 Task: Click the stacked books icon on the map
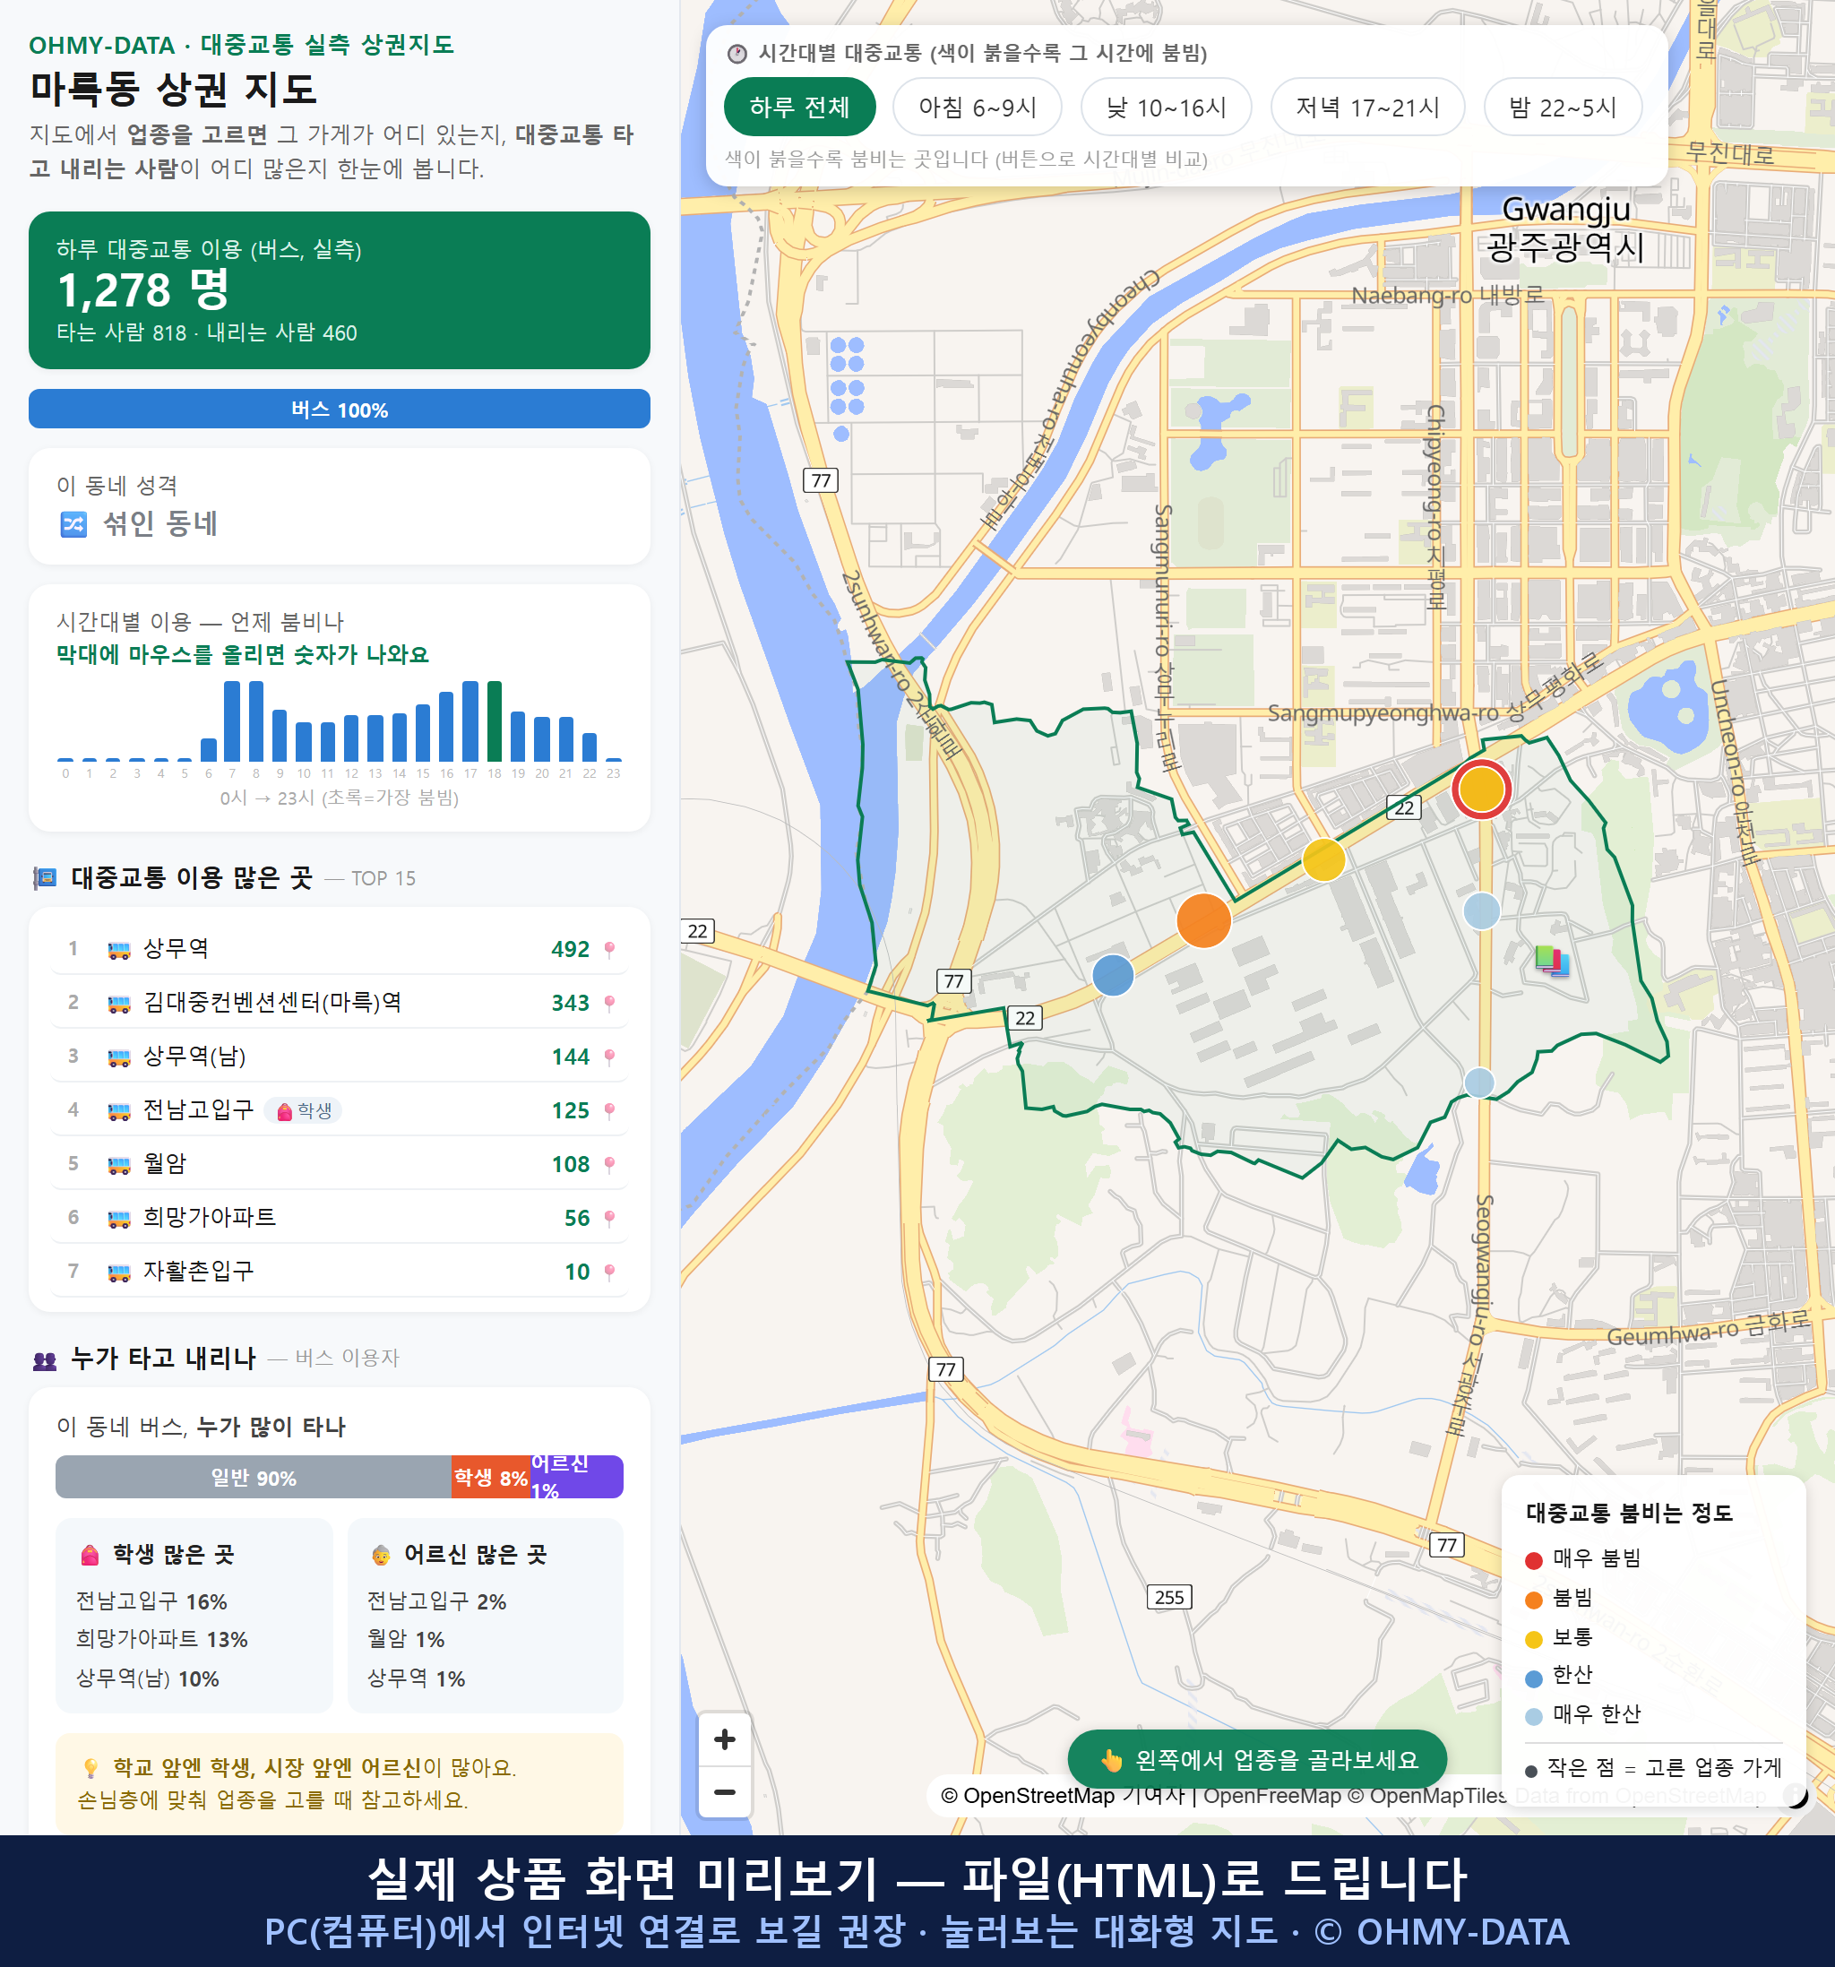coord(1552,960)
